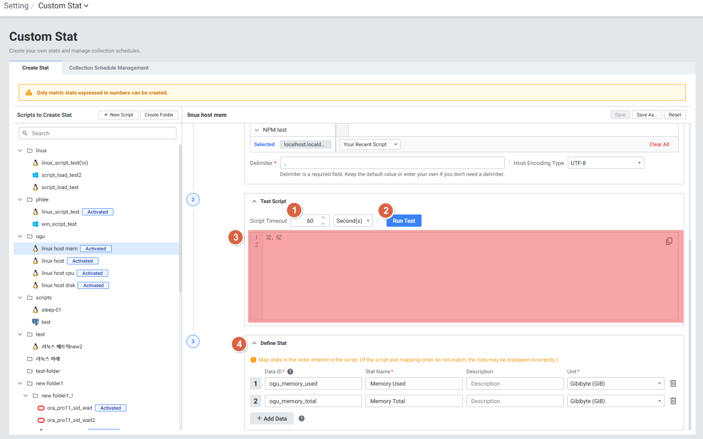
Task: Copy the test script output
Action: (x=669, y=241)
